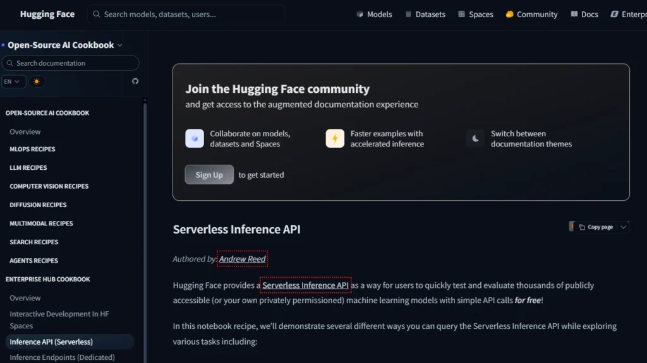This screenshot has height=363, width=647.
Task: Click the Datasets icon
Action: click(x=408, y=14)
